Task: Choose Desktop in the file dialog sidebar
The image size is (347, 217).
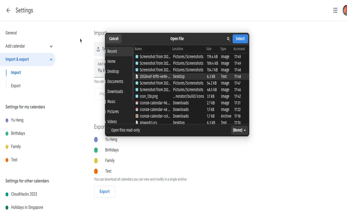Action: [119, 71]
